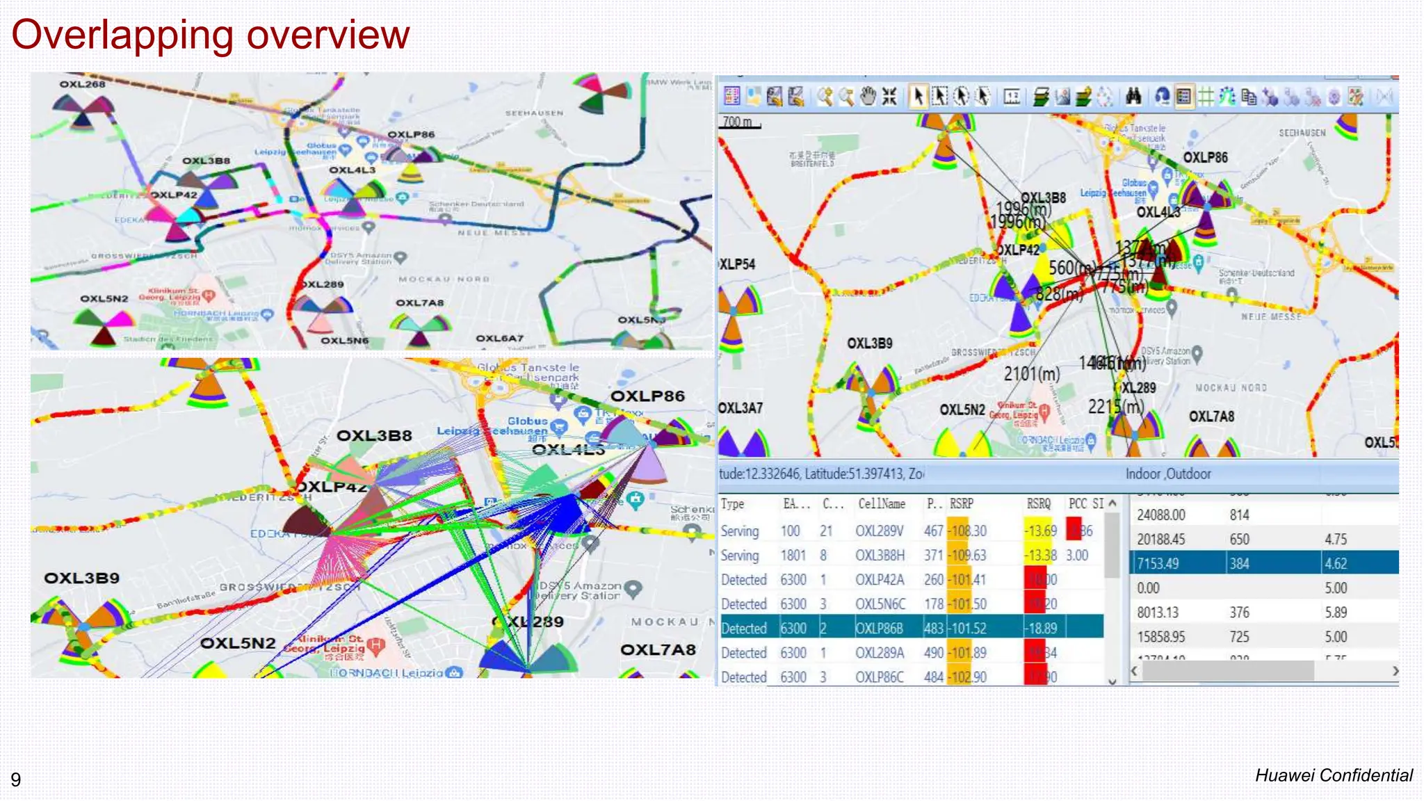Click the ruler distance measure icon
Image resolution: width=1424 pixels, height=801 pixels.
click(x=1012, y=97)
